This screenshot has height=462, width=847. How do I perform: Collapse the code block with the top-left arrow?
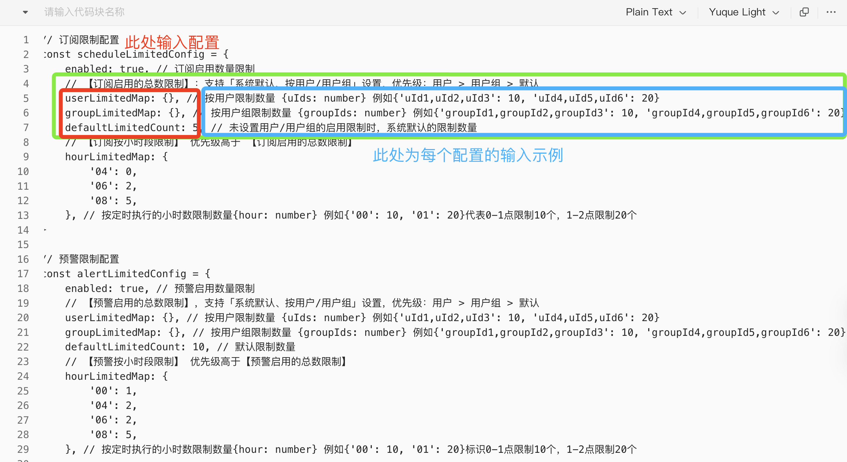[x=25, y=12]
